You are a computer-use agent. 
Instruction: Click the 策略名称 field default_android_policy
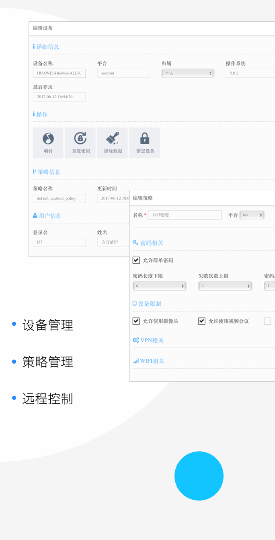coord(59,198)
